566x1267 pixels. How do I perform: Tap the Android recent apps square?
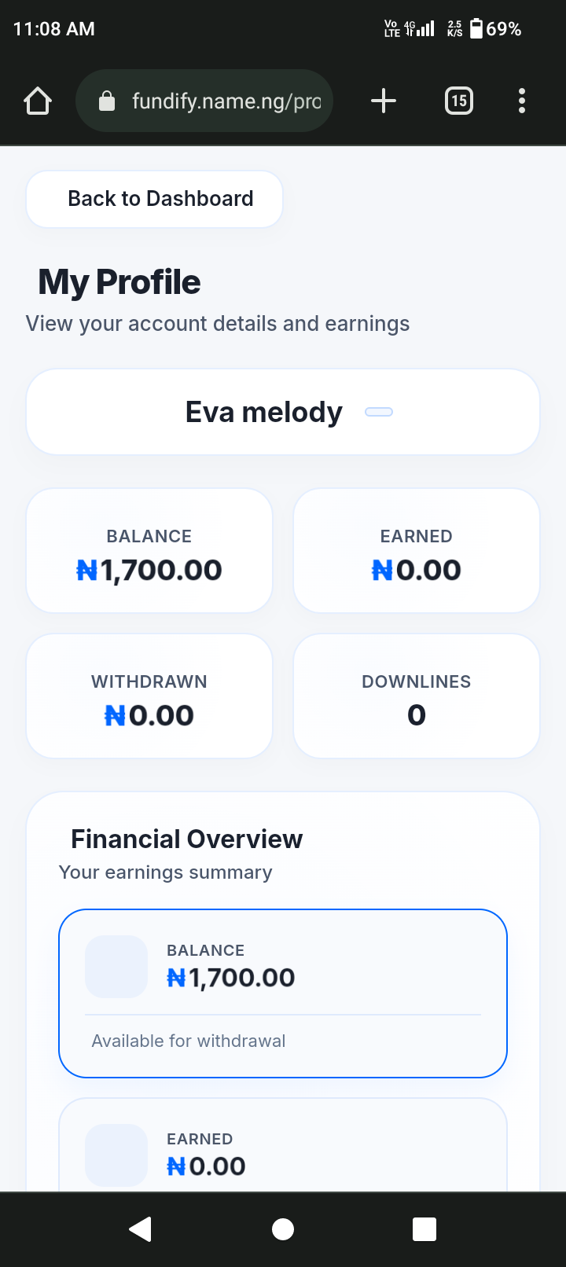click(424, 1229)
